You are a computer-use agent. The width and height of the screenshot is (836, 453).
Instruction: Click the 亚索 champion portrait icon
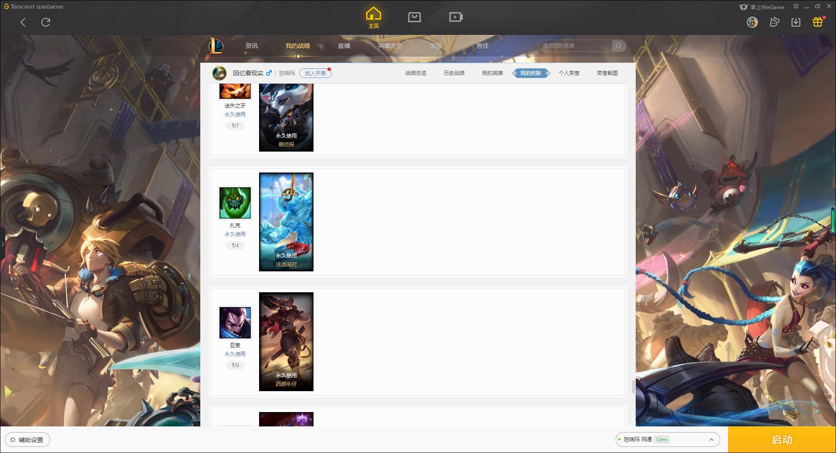click(235, 323)
